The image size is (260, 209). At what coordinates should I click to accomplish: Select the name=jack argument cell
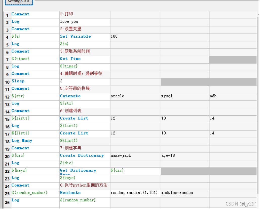tap(135, 156)
